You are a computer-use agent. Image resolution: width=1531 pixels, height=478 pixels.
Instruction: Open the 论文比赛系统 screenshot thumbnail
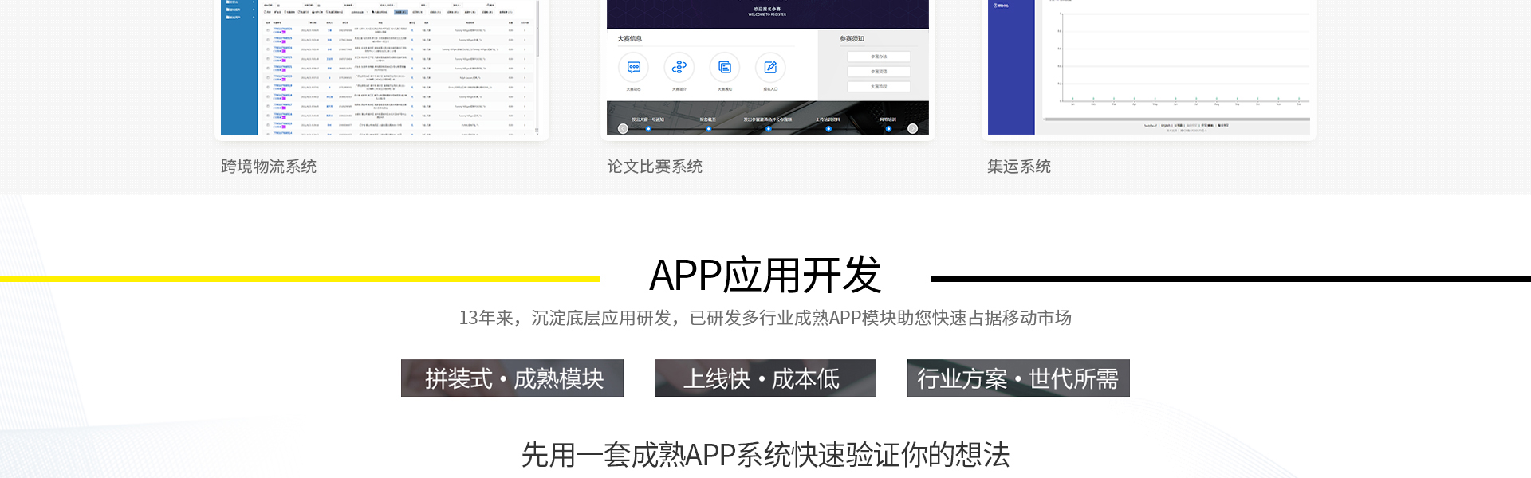767,67
